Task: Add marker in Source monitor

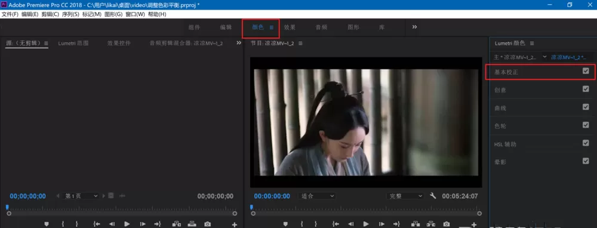Action: tap(47, 224)
